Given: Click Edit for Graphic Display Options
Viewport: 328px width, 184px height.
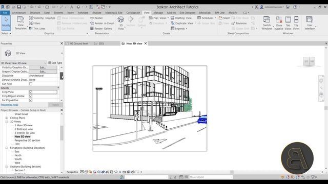Looking at the screenshot, I should point(43,72).
